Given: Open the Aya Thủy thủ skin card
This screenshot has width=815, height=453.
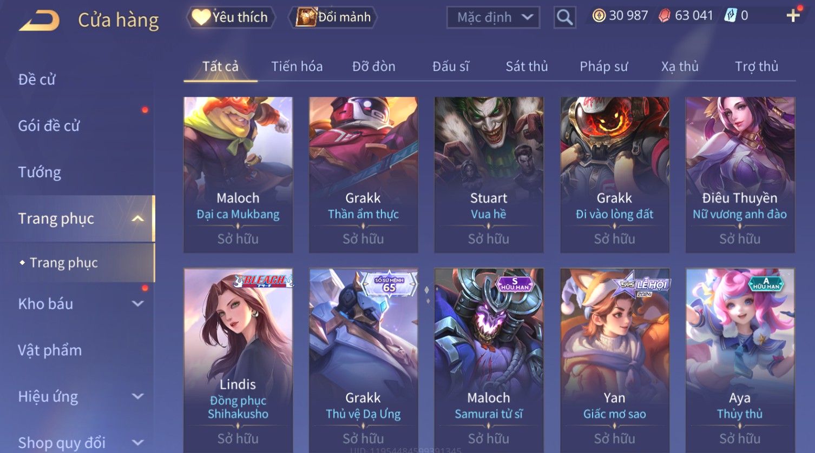Looking at the screenshot, I should [x=740, y=360].
